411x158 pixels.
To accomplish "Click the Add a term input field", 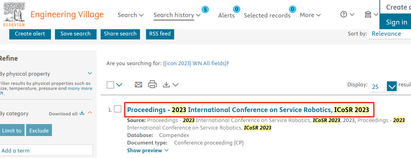I will coord(46,151).
